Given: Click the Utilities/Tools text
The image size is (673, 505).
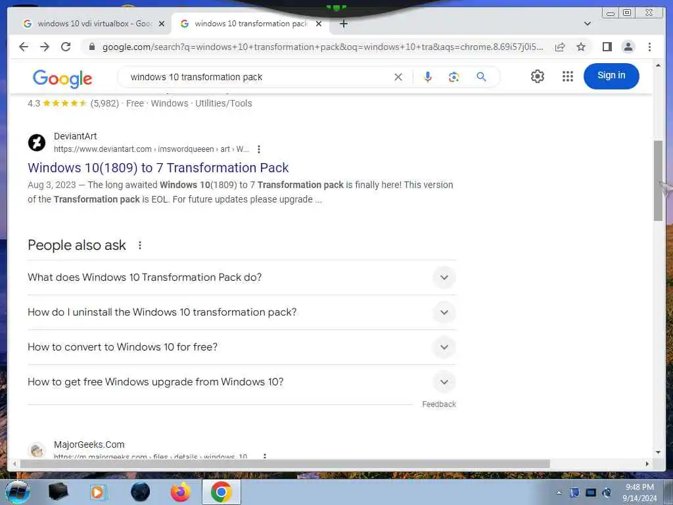Looking at the screenshot, I should coord(223,103).
